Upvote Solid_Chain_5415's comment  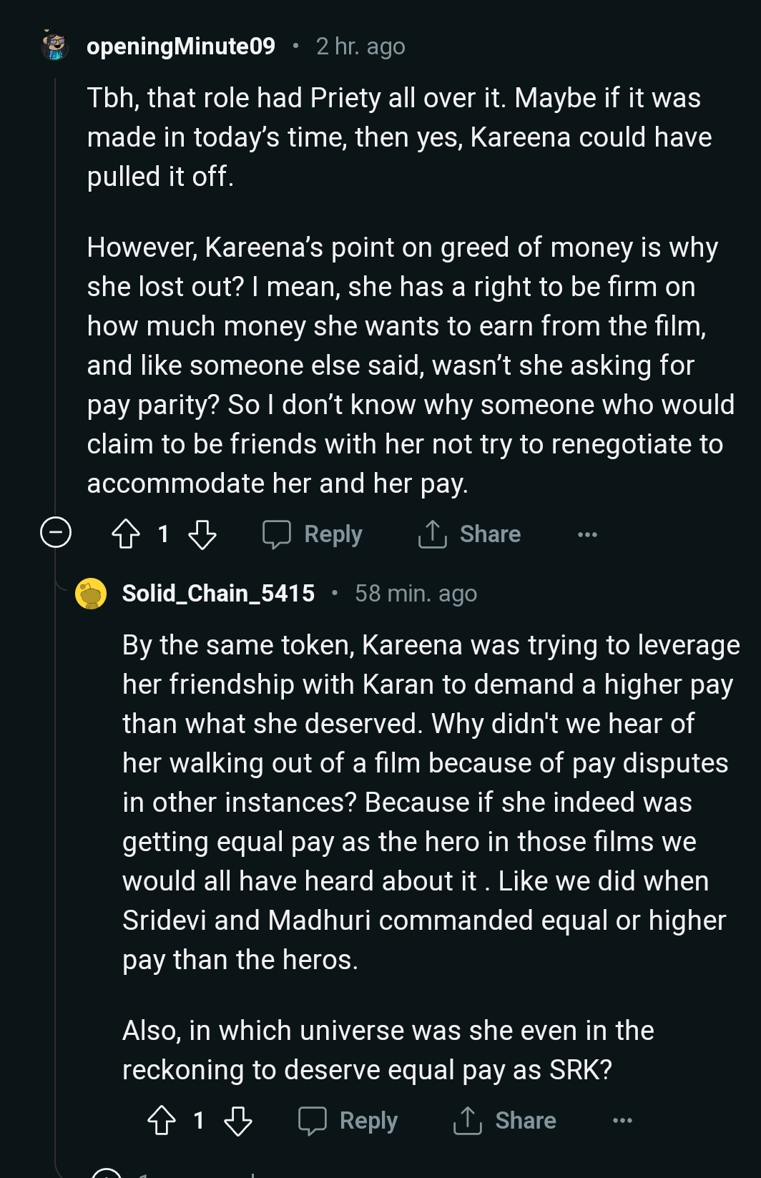[162, 1121]
